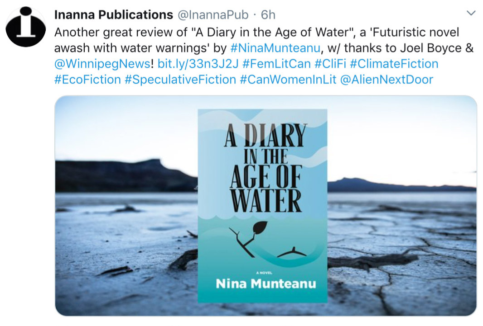Open the #SpeculativeFiction hashtag
The width and height of the screenshot is (483, 326).
180,80
